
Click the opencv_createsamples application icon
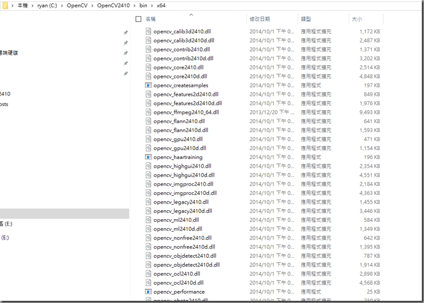click(x=148, y=85)
